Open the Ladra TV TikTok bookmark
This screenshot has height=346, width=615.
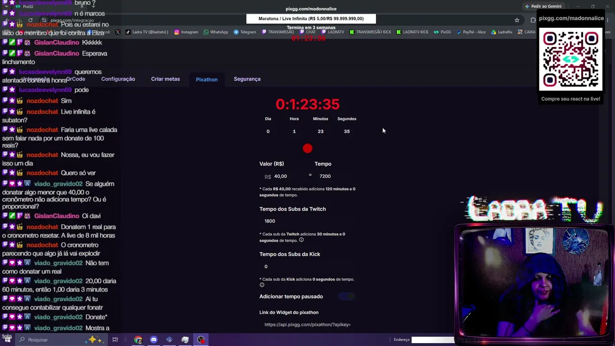click(147, 32)
